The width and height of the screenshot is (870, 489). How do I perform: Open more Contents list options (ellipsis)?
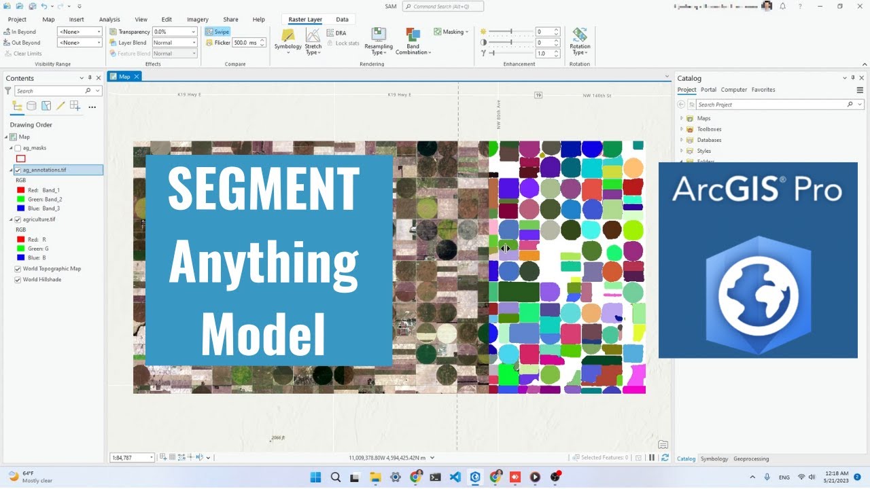tap(92, 107)
